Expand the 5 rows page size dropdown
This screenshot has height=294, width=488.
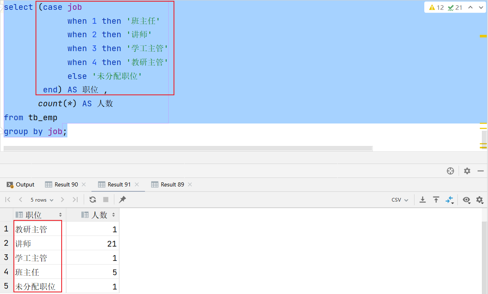[42, 200]
